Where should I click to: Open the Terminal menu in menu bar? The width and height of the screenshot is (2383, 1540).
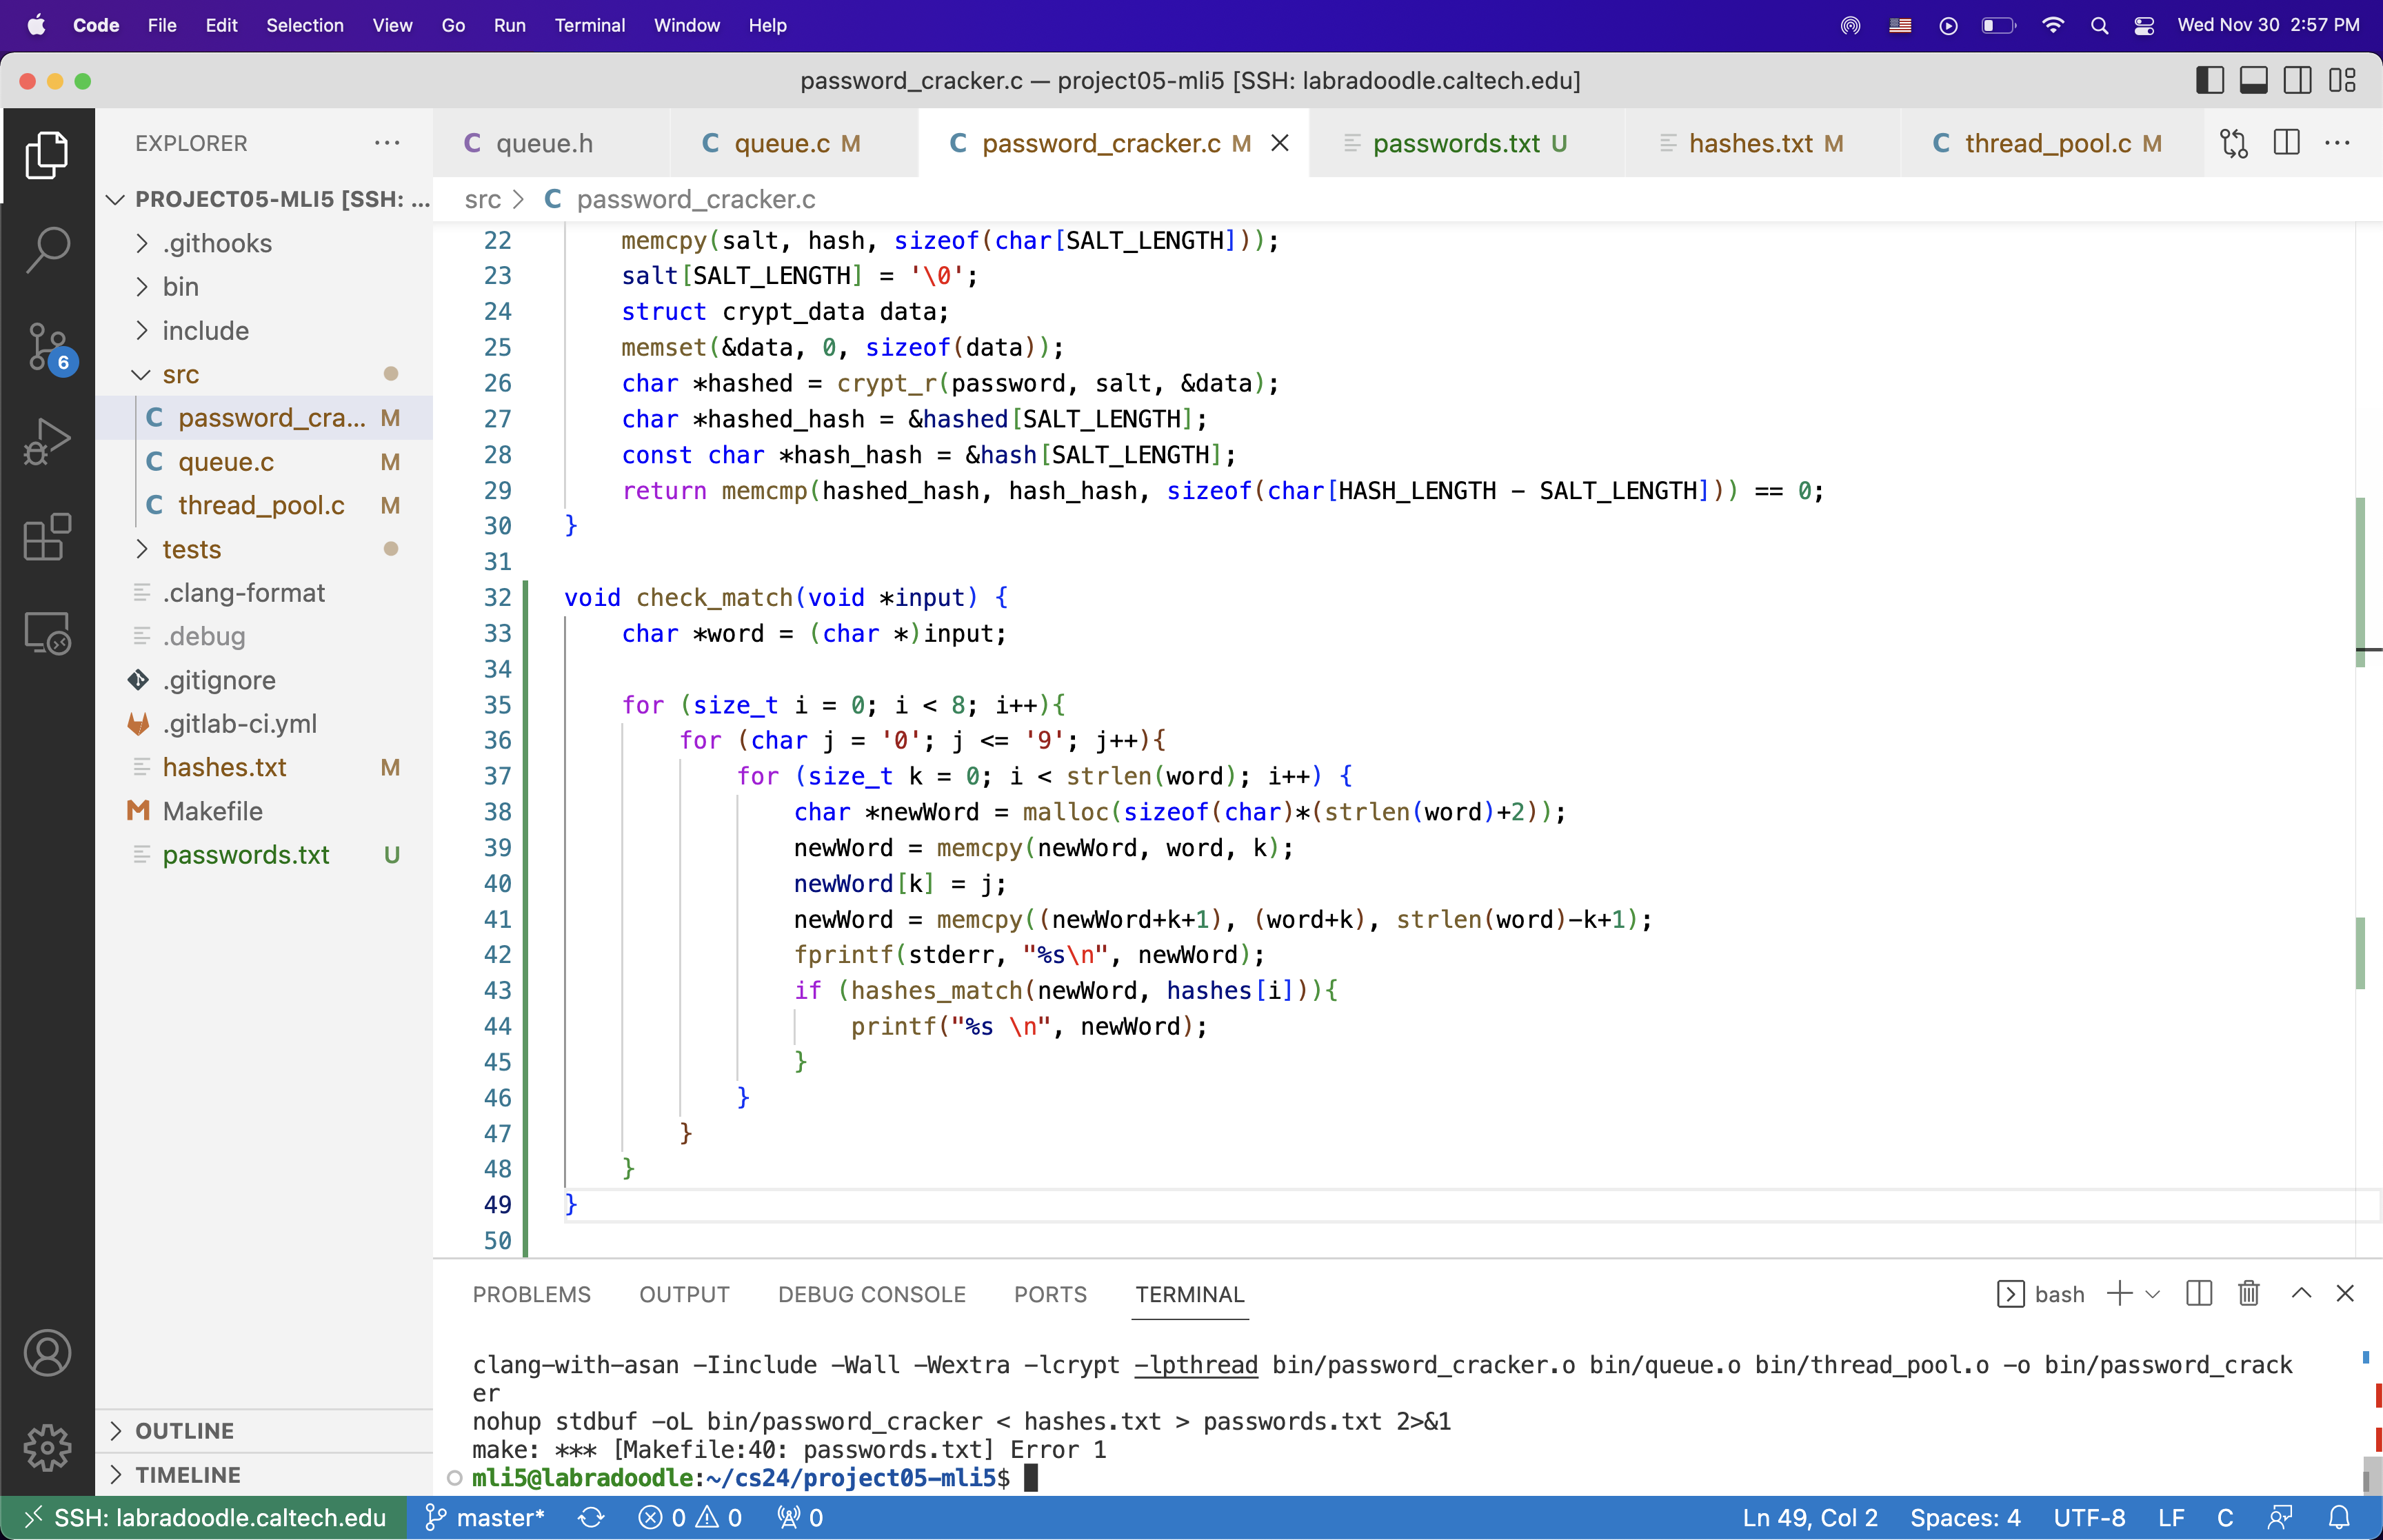[589, 25]
